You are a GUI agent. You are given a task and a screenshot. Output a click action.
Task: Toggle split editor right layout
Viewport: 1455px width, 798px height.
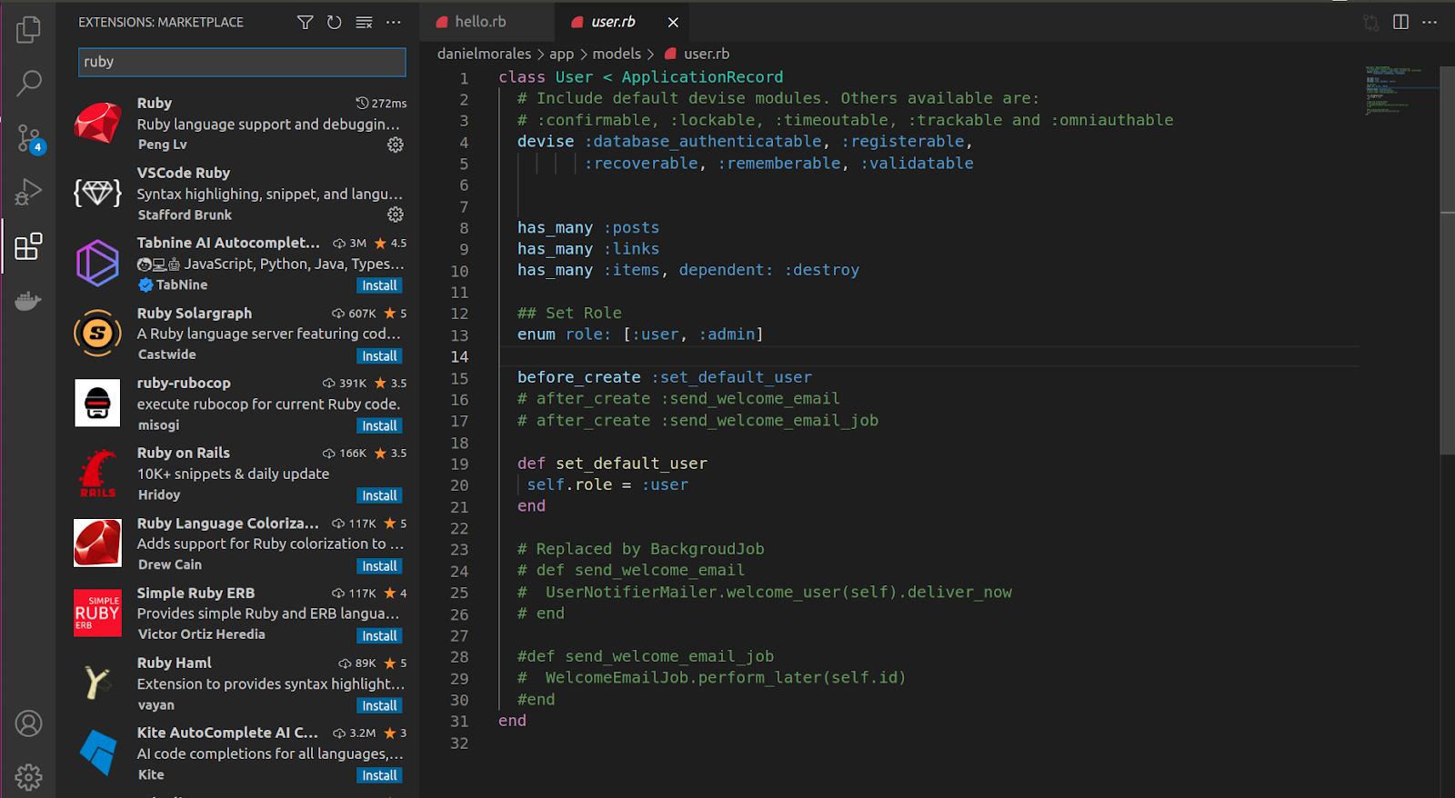1400,23
